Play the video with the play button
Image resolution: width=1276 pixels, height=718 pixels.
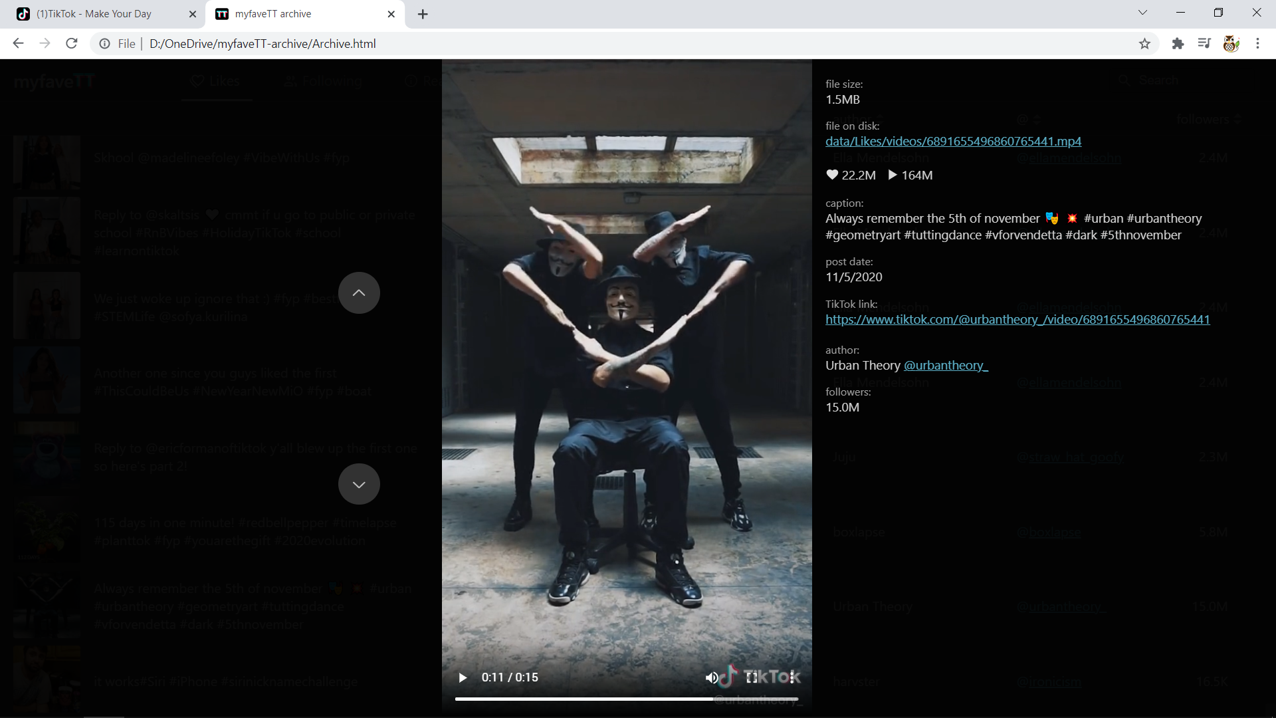(463, 677)
